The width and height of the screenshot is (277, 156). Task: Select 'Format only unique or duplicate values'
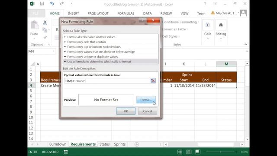(x=111, y=57)
